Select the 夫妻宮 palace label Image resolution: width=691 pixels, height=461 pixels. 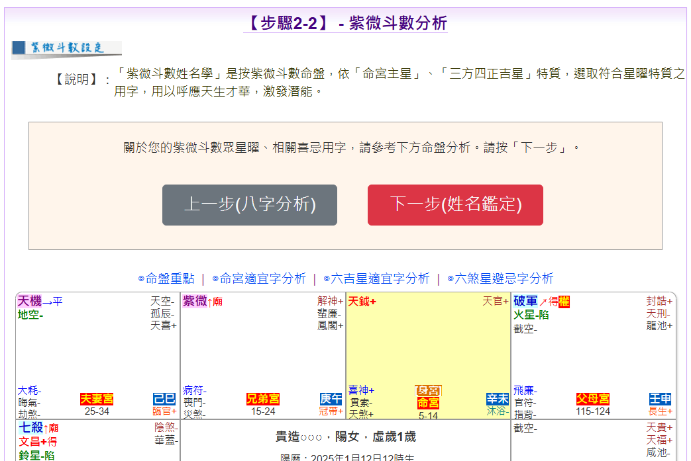tap(97, 399)
